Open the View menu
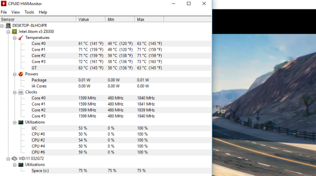This screenshot has height=176, width=316. [x=16, y=12]
